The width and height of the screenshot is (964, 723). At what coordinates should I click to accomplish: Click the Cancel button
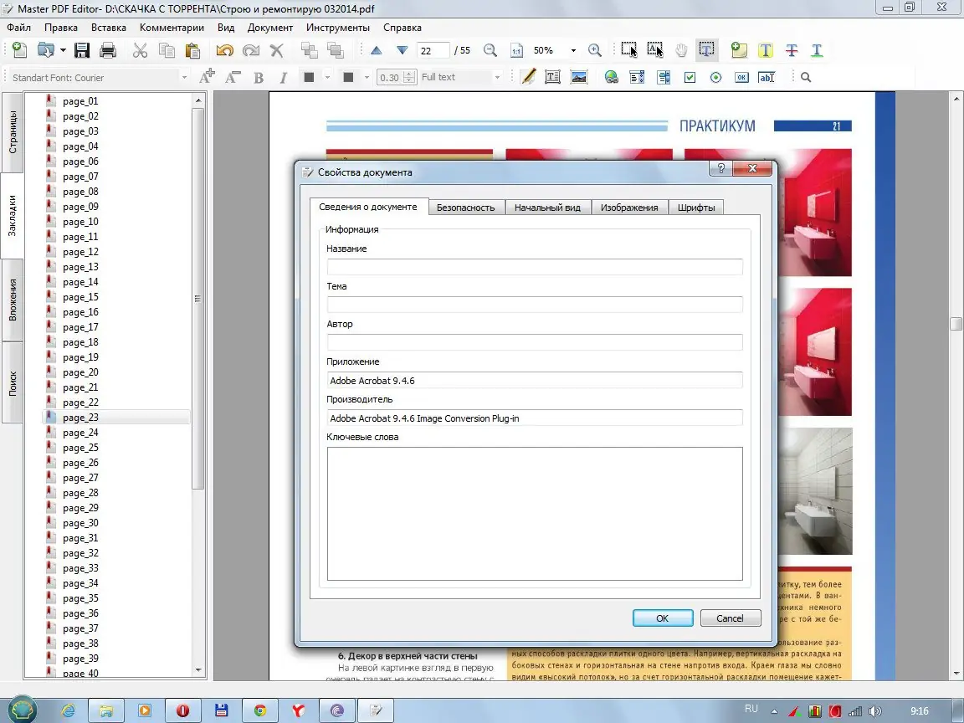pyautogui.click(x=730, y=618)
